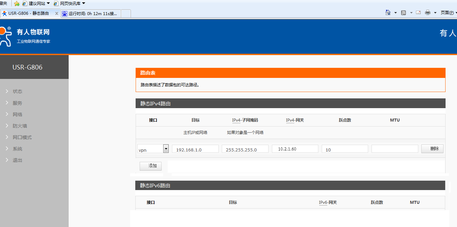The width and height of the screenshot is (457, 227).
Task: Open the 系统 sidebar section
Action: click(17, 149)
